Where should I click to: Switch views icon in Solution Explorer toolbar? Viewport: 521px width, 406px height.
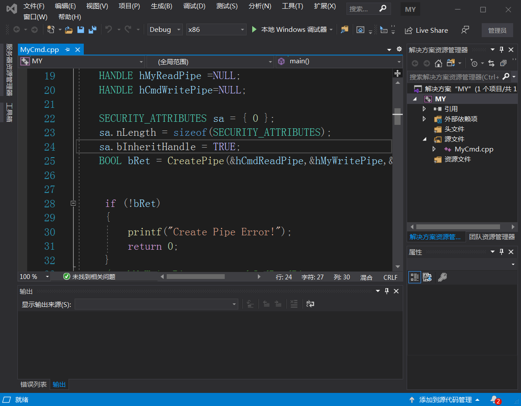point(451,63)
